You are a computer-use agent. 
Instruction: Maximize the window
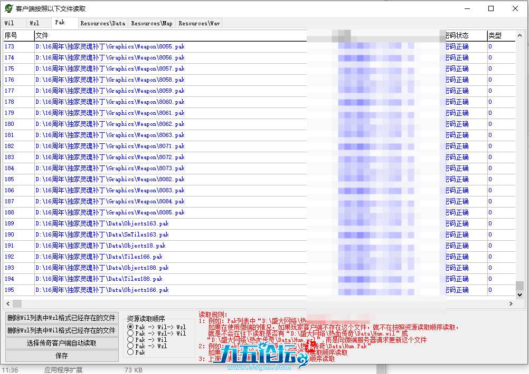coord(491,8)
